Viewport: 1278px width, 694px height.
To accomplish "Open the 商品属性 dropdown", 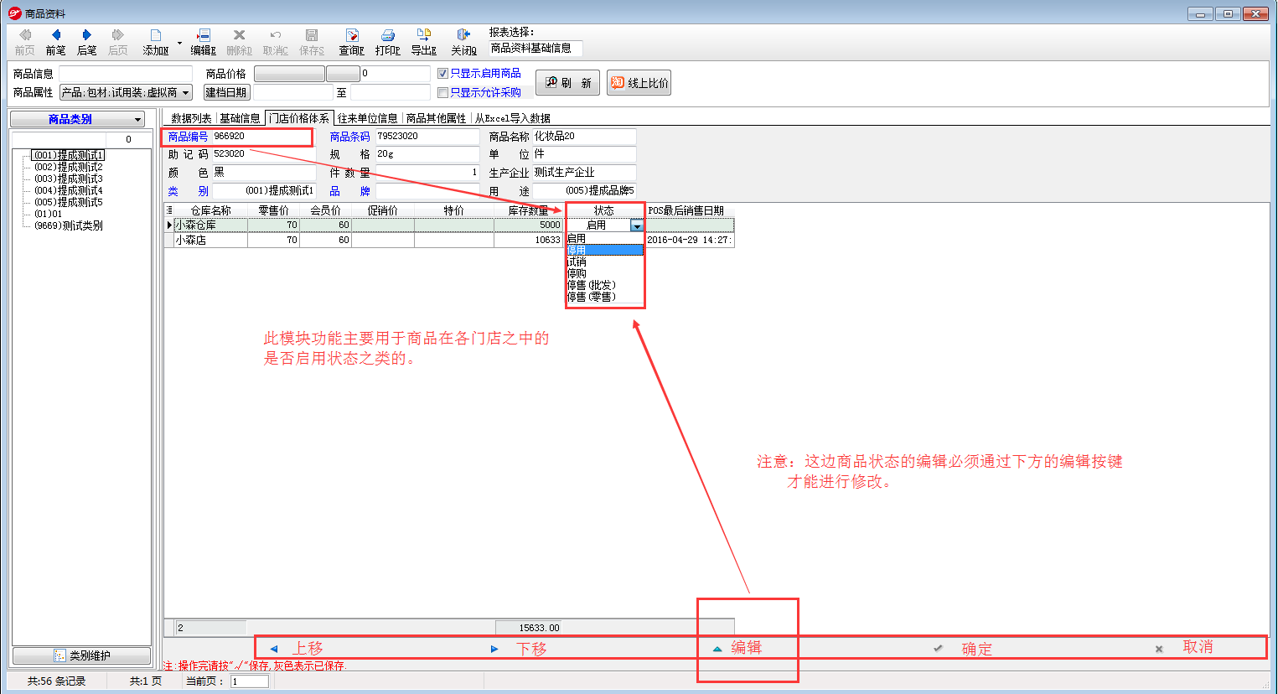I will (186, 93).
